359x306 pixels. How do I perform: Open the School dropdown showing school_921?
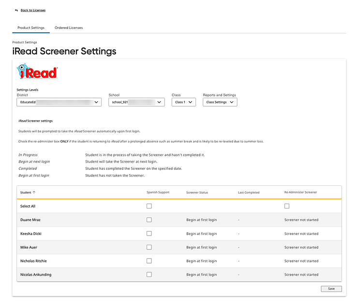[136, 102]
